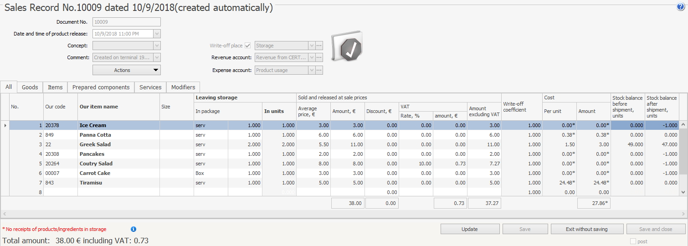
Task: Click the row indicator arrow for Ice Cream
Action: [x=5, y=125]
